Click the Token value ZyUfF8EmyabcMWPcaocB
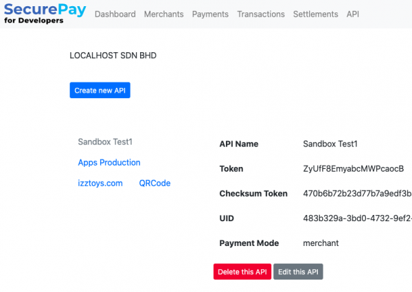Viewport: 412px width, 292px height. [354, 168]
